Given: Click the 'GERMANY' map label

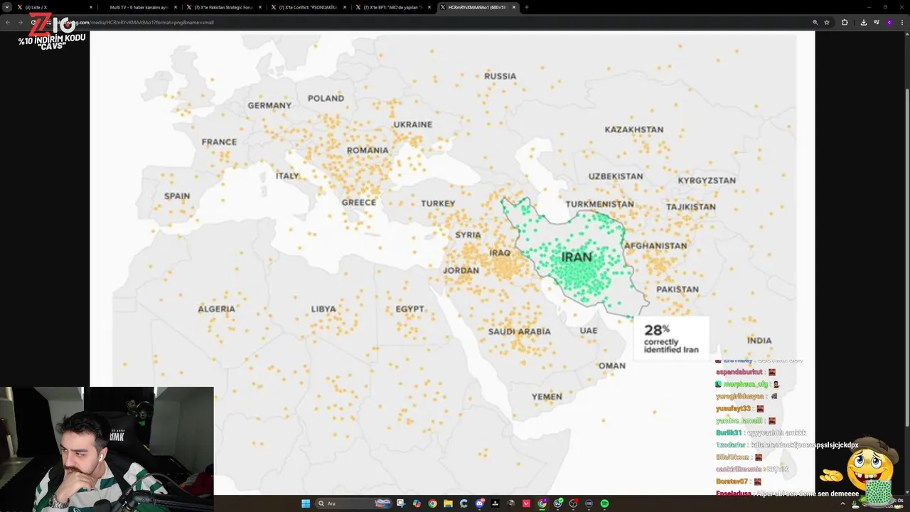Looking at the screenshot, I should click(x=269, y=105).
